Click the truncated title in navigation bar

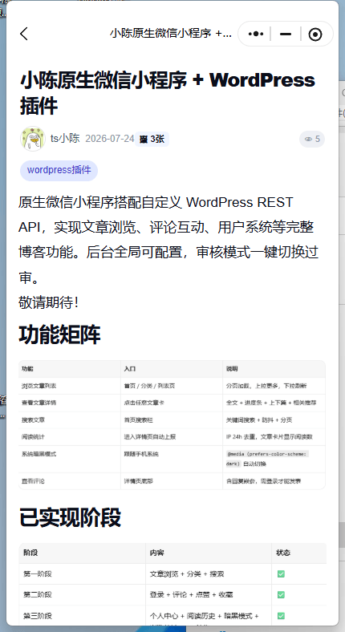click(x=171, y=34)
